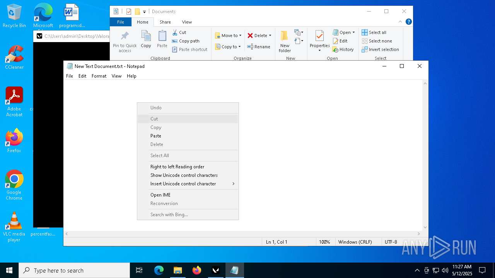The image size is (495, 278).
Task: Switch to Explorer's View ribbon tab
Action: click(x=187, y=22)
